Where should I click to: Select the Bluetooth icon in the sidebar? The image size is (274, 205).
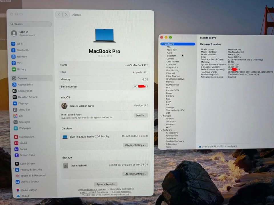point(13,50)
